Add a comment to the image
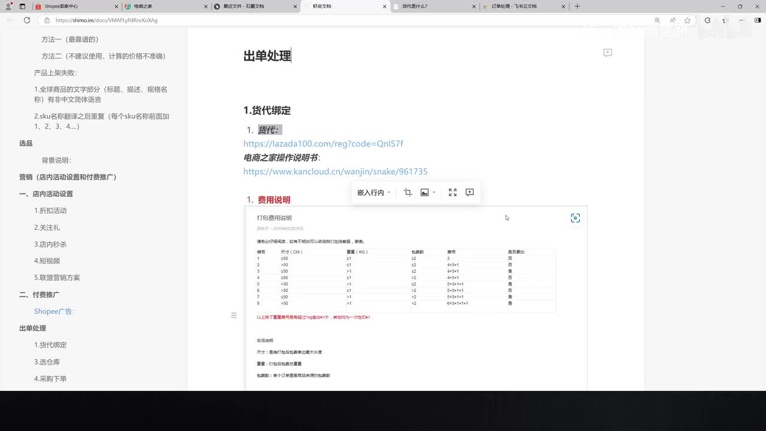The height and width of the screenshot is (431, 766). point(470,192)
